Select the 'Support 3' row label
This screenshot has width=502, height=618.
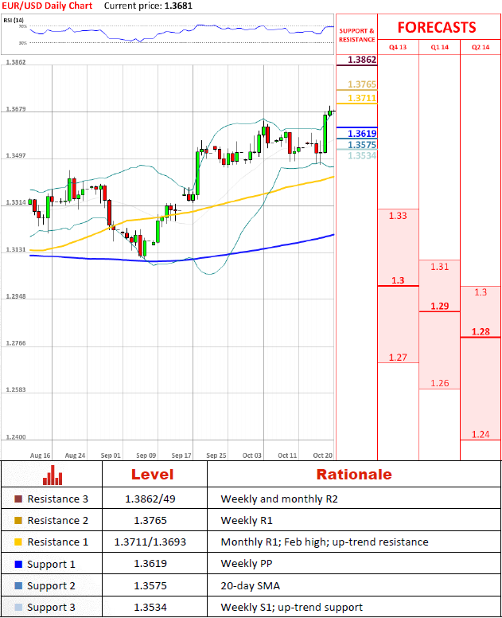coord(51,608)
